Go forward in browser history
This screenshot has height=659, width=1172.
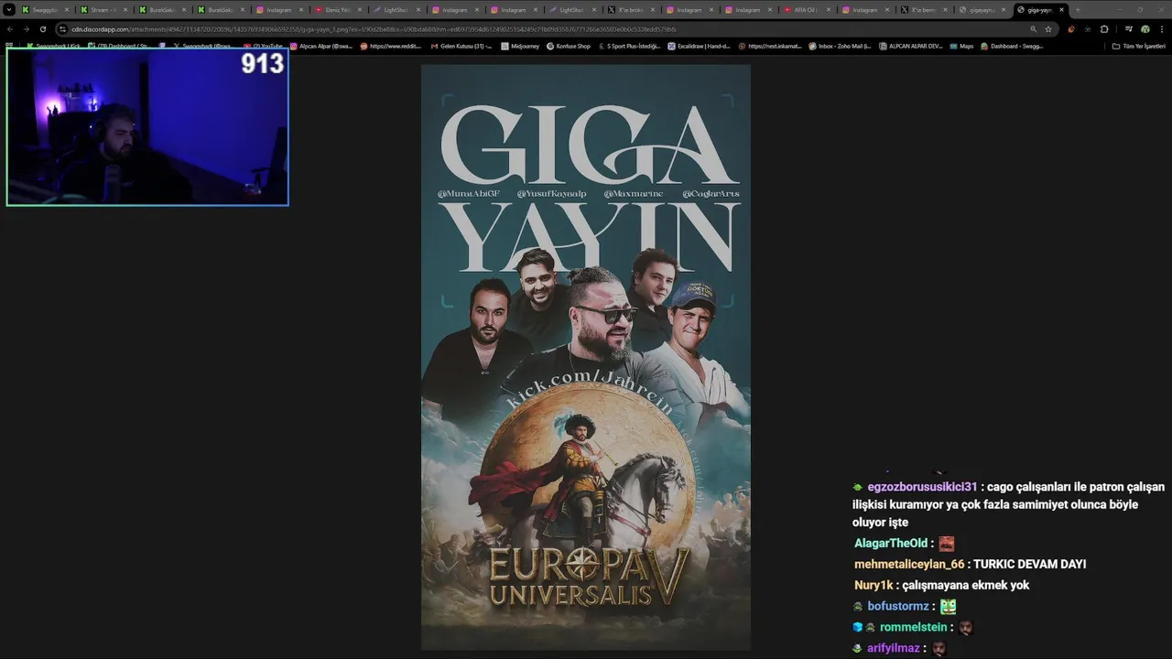point(26,29)
